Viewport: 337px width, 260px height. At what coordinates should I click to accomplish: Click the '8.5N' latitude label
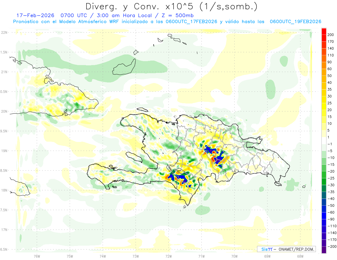4,171
